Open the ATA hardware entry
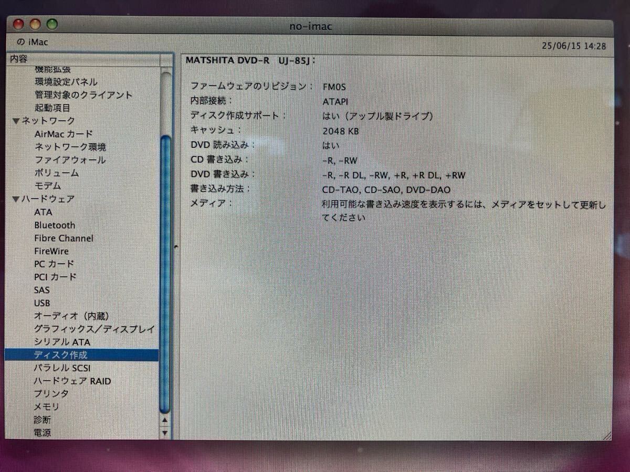Viewport: 630px width, 472px height. (43, 212)
